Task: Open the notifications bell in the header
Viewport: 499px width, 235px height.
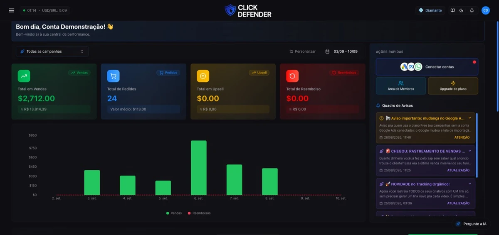Action: 472,10
